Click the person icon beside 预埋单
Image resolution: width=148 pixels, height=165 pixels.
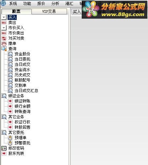click(x=10, y=138)
